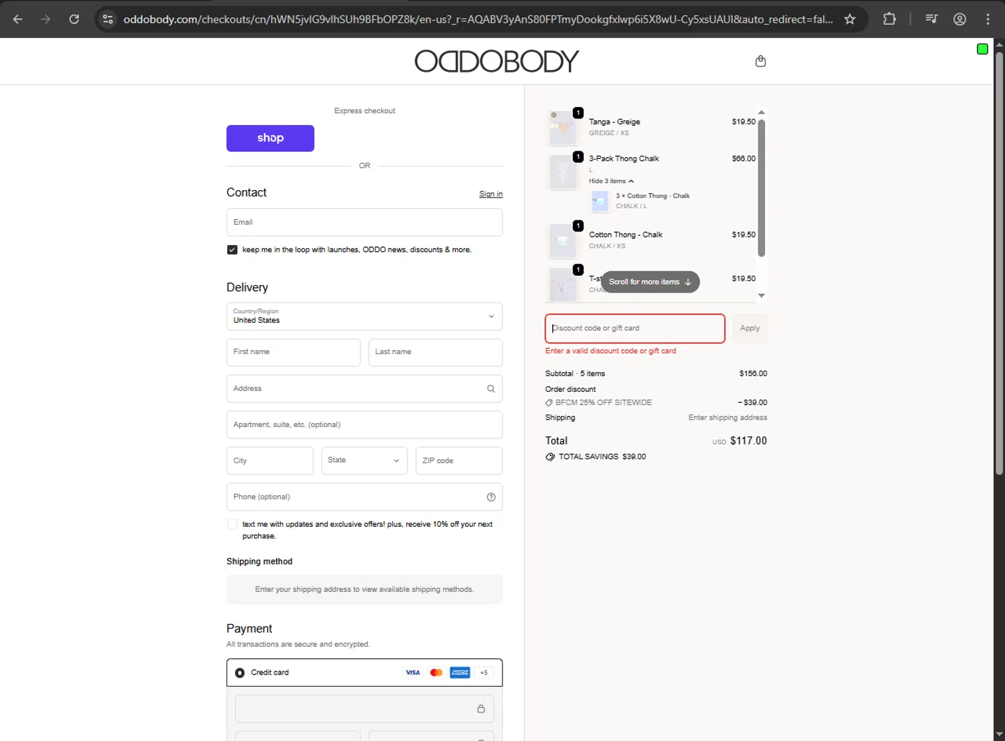Enable text me with updates checkbox

(x=232, y=525)
